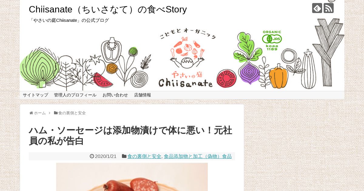Select お問い合わせ in the navigation bar

coord(115,95)
